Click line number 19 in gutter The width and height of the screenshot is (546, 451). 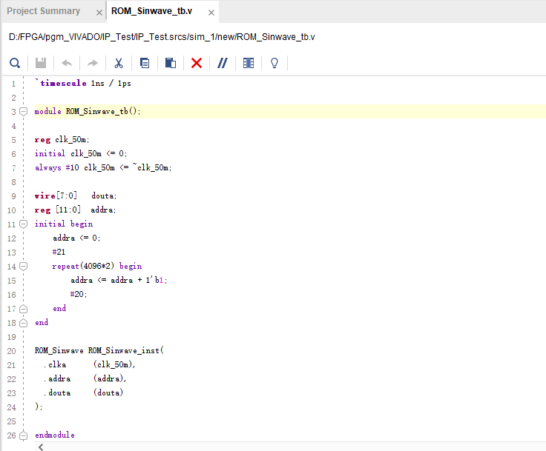pos(11,337)
